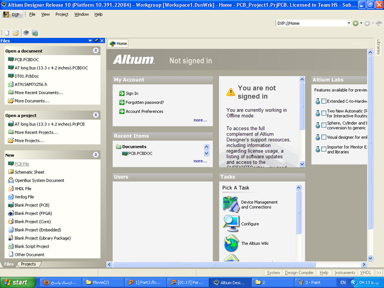The height and width of the screenshot is (288, 384).
Task: Collapse the Open a document section
Action: coord(96,51)
